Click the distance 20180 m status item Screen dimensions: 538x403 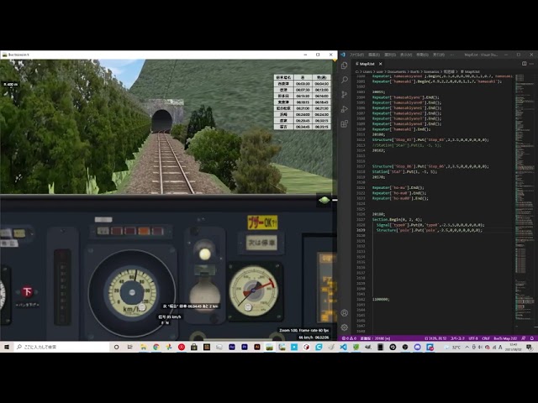tap(375, 338)
